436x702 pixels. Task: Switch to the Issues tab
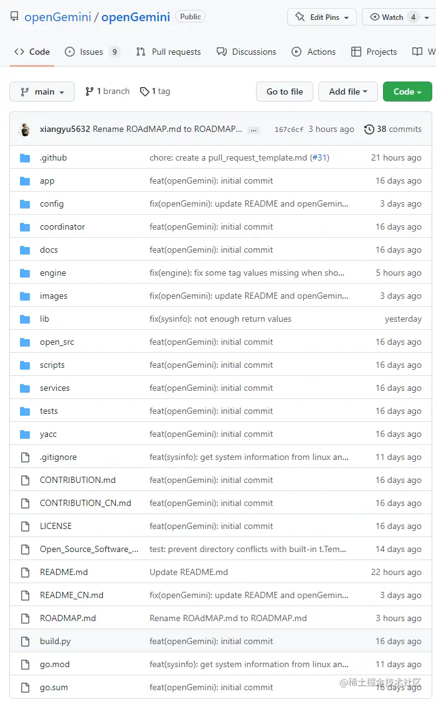[x=92, y=52]
